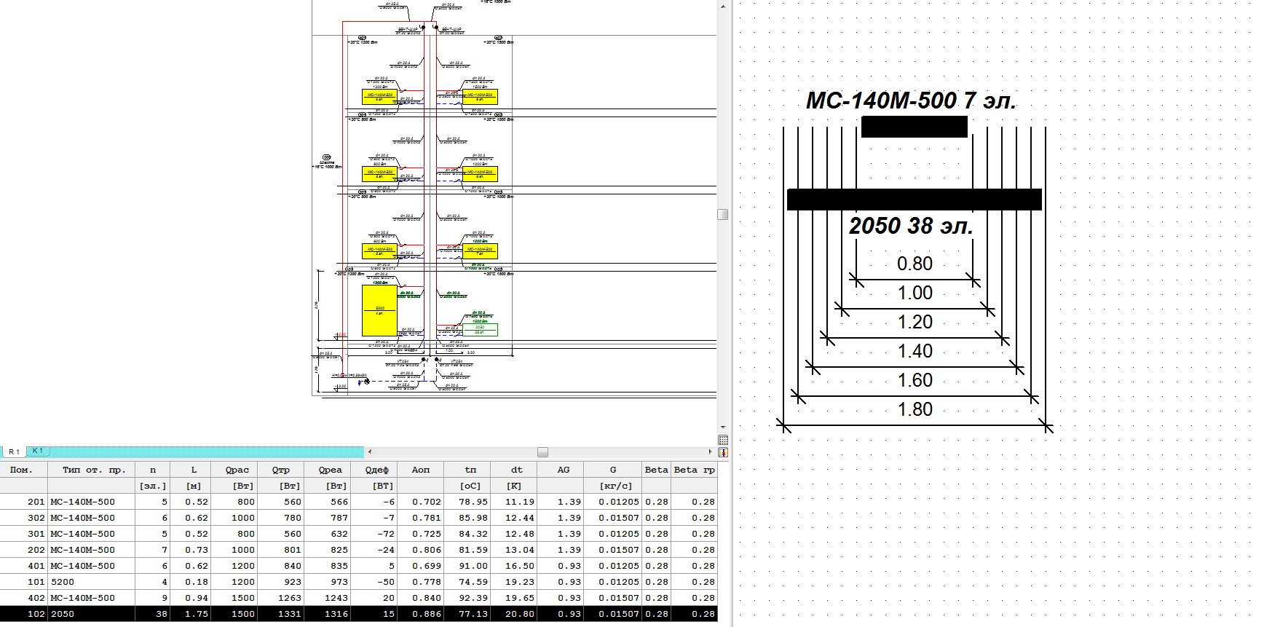Switch to the R 1 tab

pyautogui.click(x=14, y=452)
